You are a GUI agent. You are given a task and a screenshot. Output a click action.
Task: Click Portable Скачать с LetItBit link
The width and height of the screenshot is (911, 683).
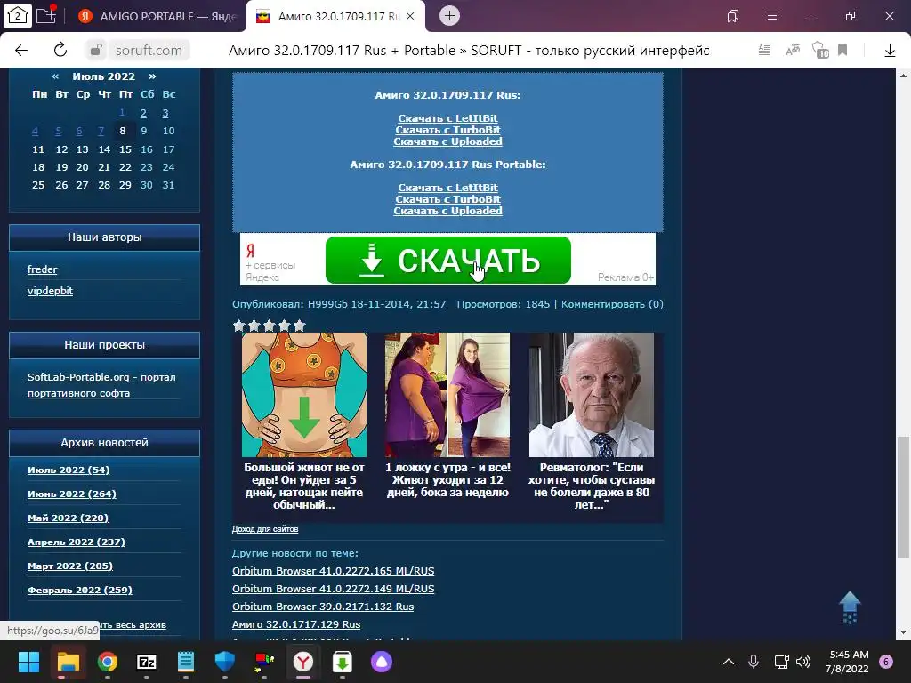448,188
